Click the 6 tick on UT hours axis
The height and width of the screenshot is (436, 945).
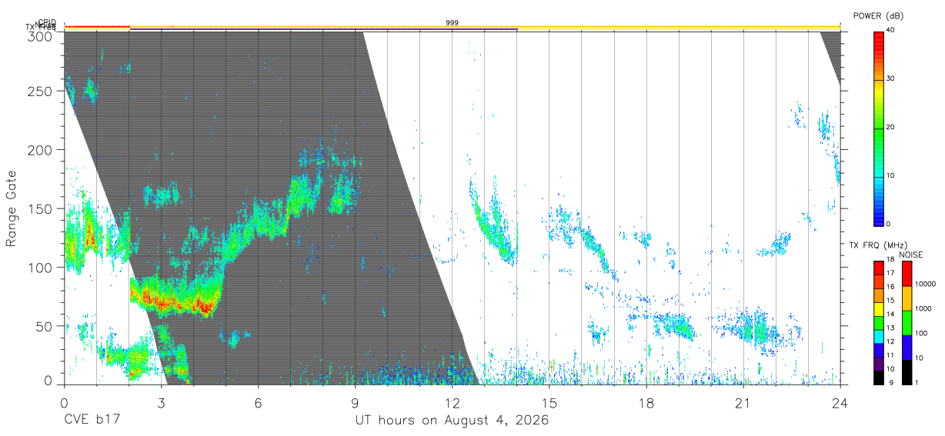[258, 402]
